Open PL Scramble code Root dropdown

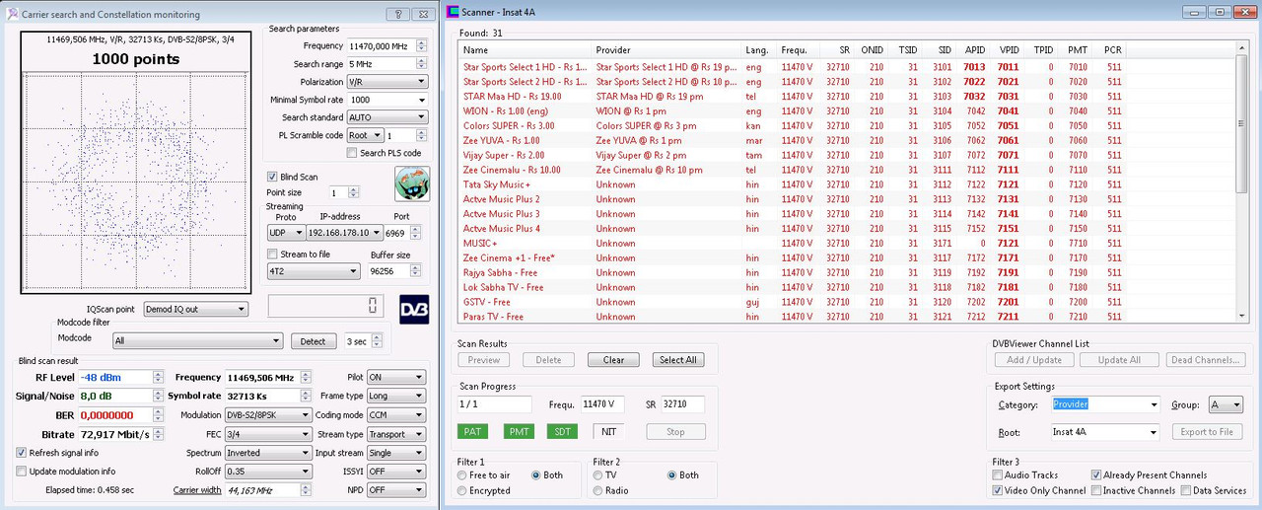[364, 135]
